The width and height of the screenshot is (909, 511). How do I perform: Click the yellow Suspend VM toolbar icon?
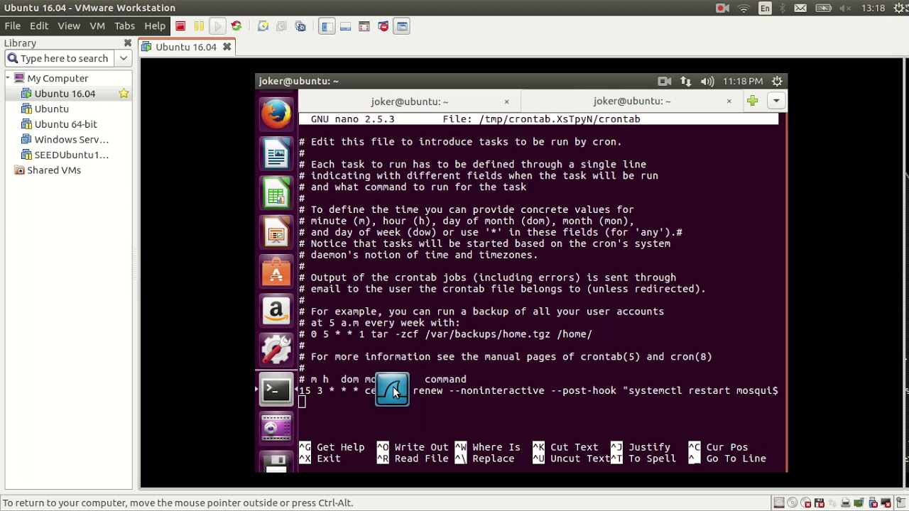tap(199, 26)
